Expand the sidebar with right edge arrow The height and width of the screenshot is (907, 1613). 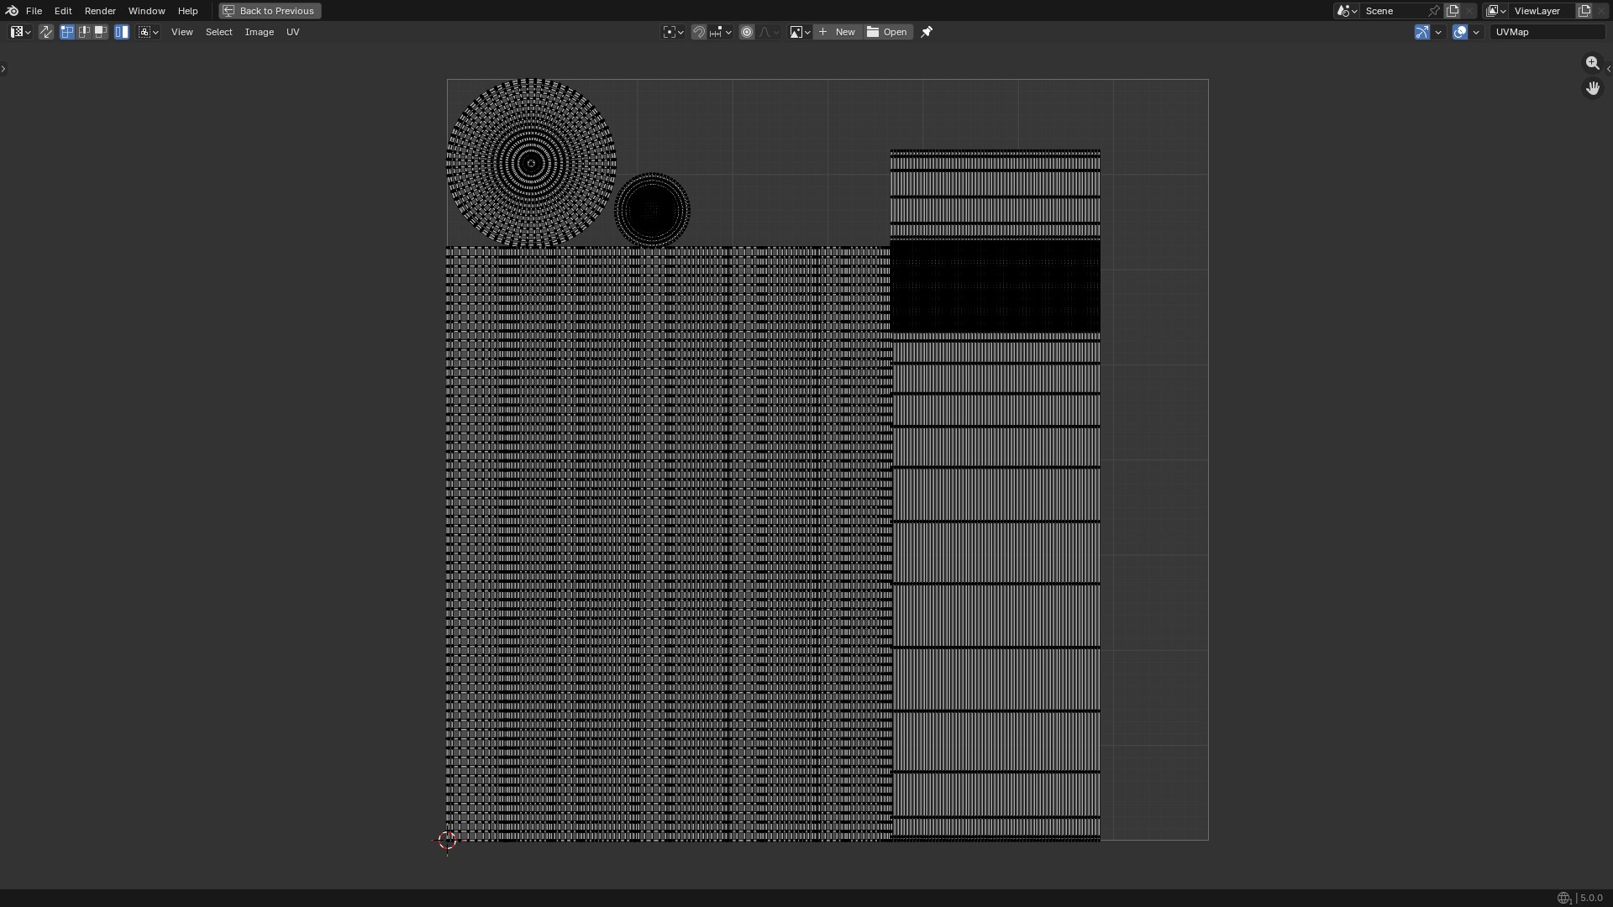click(1609, 69)
